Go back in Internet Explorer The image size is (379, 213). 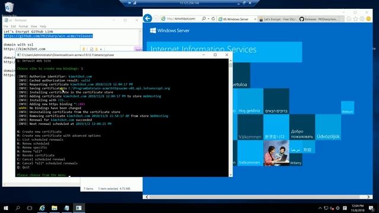coord(147,18)
